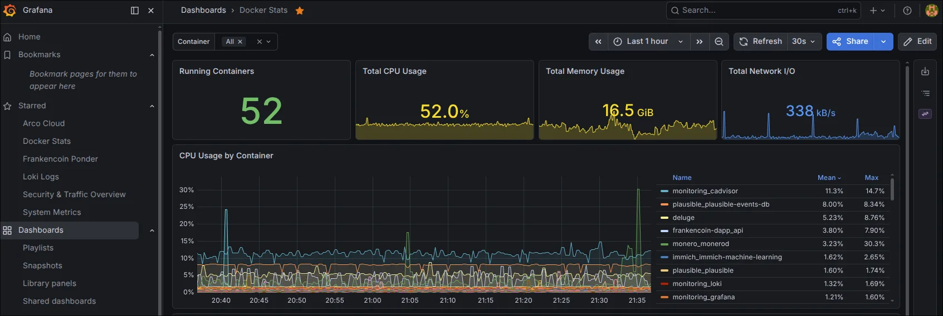The width and height of the screenshot is (943, 316).
Task: Click the purple swap icon
Action: click(x=925, y=114)
